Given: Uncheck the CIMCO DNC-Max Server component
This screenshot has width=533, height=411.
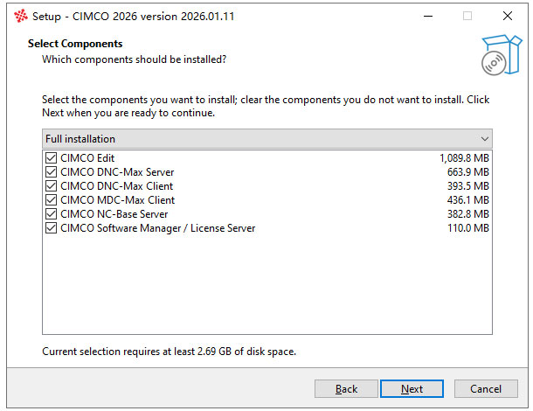Looking at the screenshot, I should click(51, 171).
